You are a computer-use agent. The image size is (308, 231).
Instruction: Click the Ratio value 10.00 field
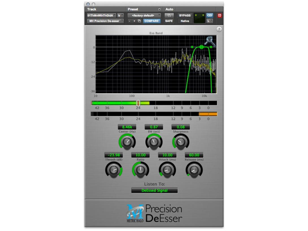tap(140, 155)
